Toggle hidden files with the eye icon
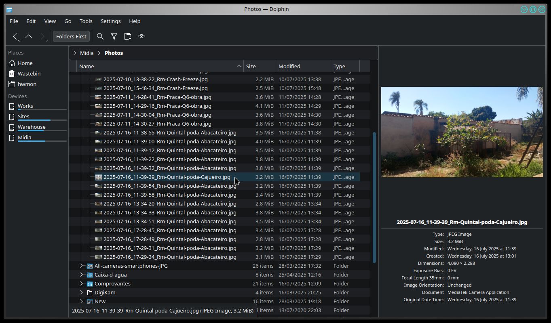This screenshot has height=323, width=551. [x=141, y=36]
